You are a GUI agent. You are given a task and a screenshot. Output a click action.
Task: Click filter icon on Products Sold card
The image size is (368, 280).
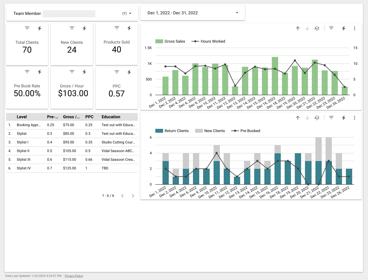(x=117, y=28)
